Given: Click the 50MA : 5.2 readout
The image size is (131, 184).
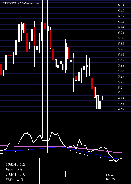Looking at the screenshot, I should point(15,164).
